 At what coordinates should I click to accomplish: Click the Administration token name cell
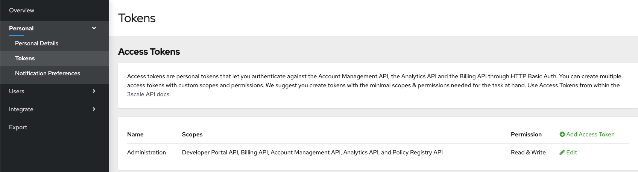click(x=146, y=153)
